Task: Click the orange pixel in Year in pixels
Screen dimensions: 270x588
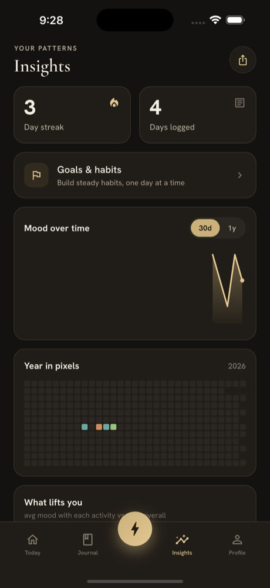Action: [x=99, y=427]
